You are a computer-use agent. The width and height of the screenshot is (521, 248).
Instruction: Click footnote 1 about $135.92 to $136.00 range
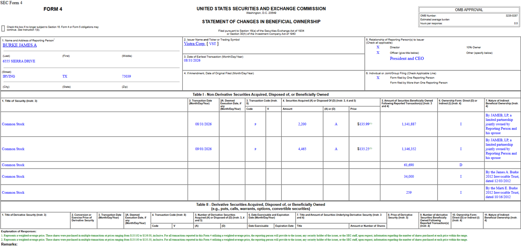click(x=234, y=235)
